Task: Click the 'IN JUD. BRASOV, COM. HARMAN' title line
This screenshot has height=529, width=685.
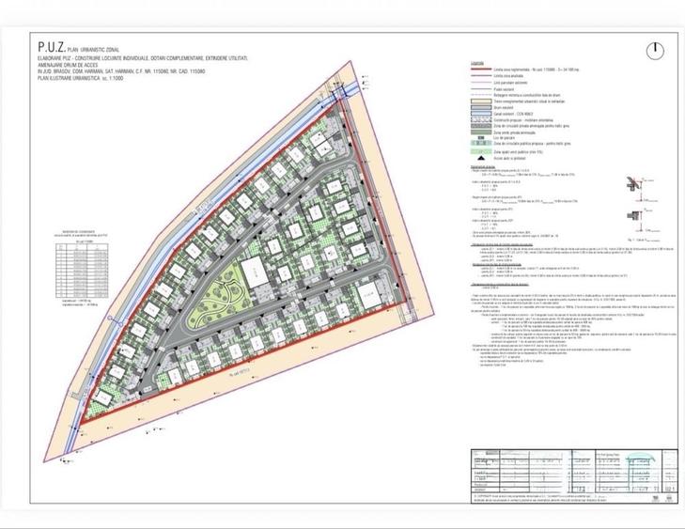Action: click(121, 71)
